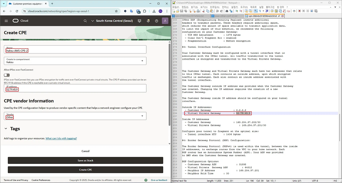Bookmark this page with the star icon
The height and width of the screenshot is (183, 342).
click(x=116, y=11)
